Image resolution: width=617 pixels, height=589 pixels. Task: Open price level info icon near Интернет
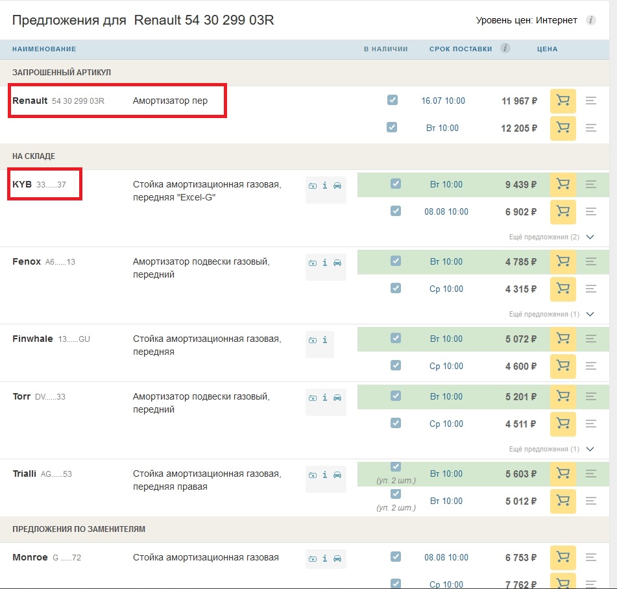[x=590, y=20]
